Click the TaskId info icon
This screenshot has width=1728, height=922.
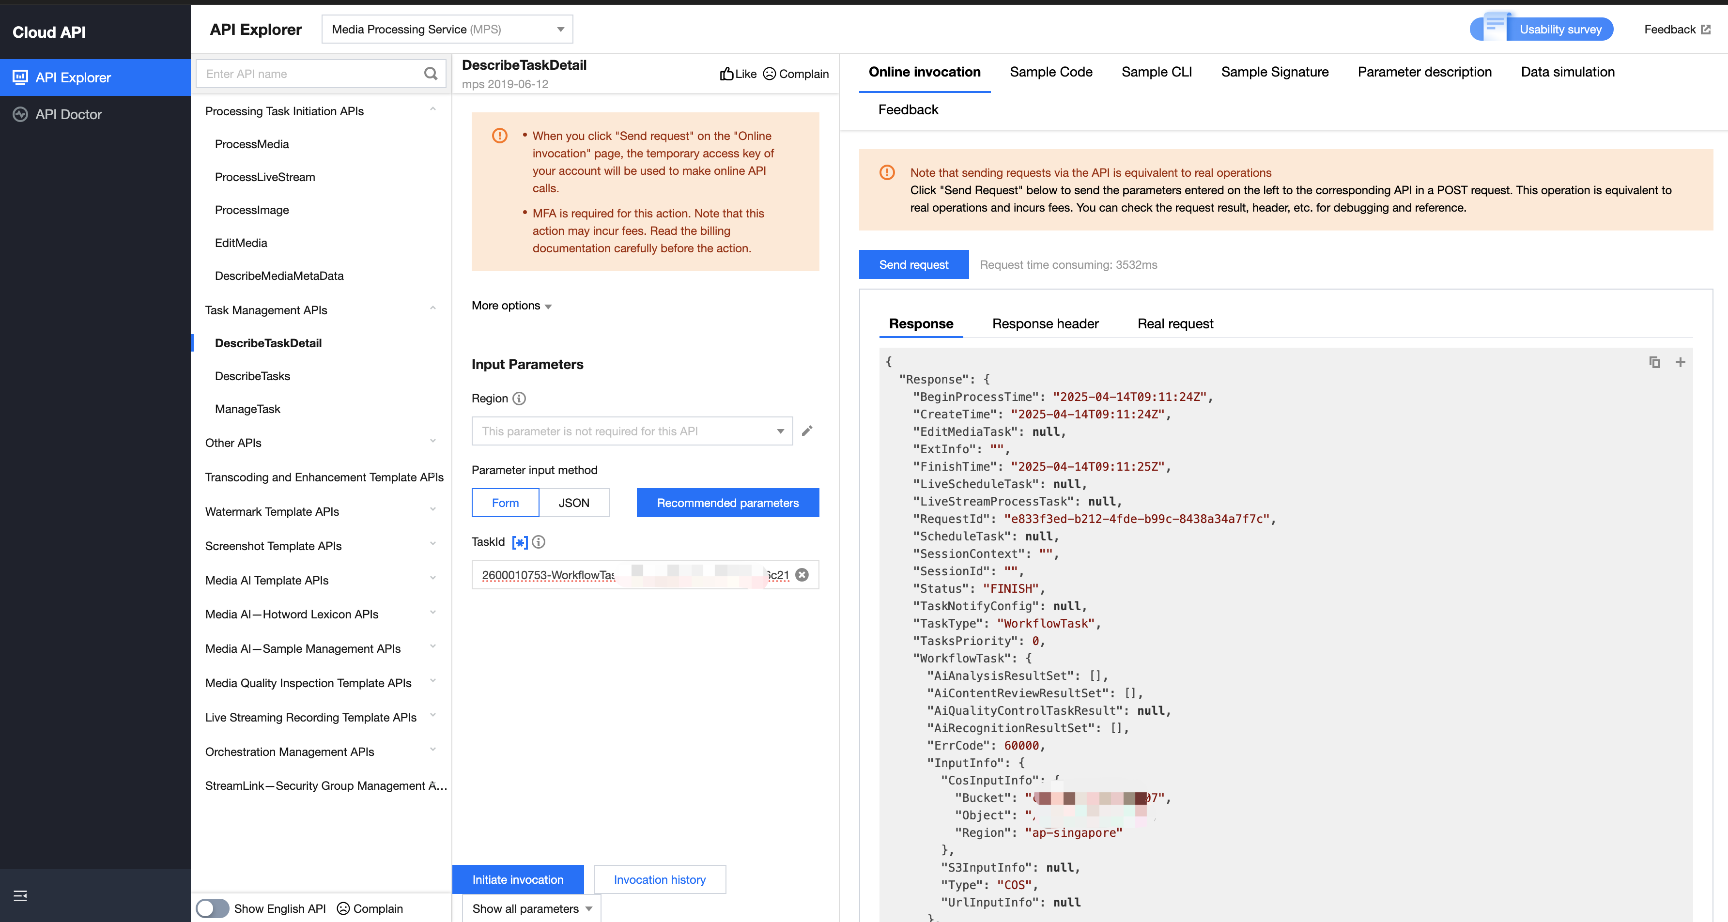pyautogui.click(x=539, y=542)
